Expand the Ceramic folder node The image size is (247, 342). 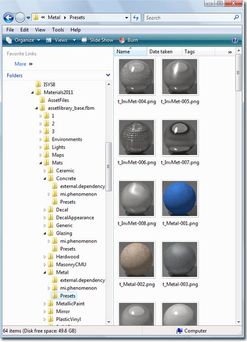(44, 171)
